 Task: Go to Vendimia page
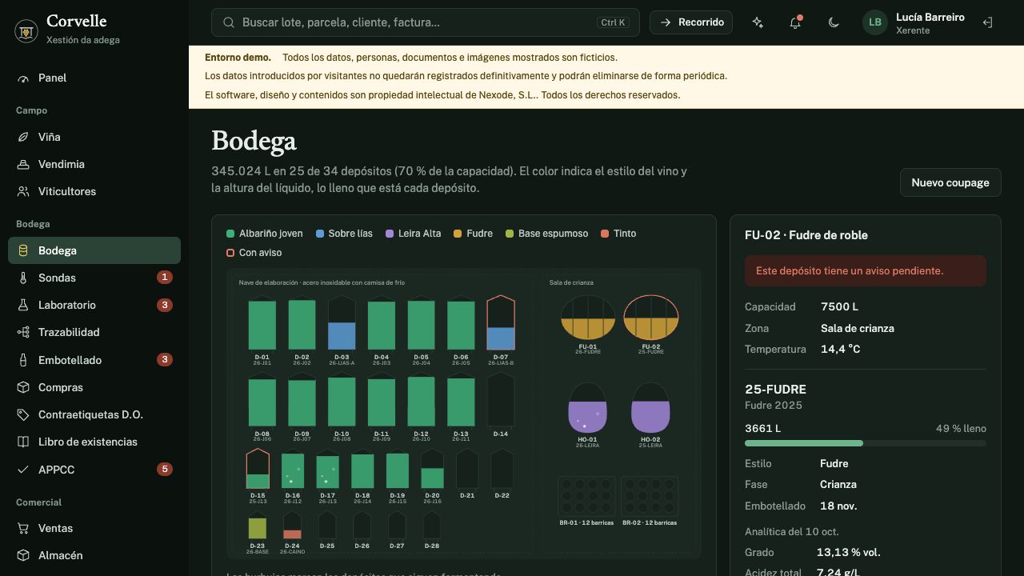(x=94, y=164)
